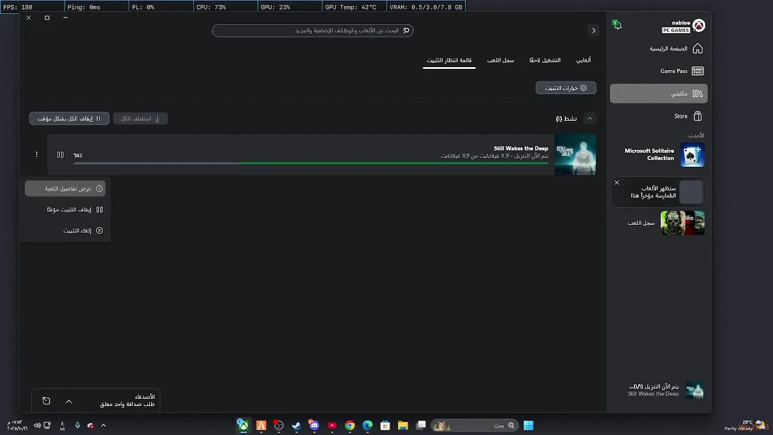Image resolution: width=773 pixels, height=435 pixels.
Task: Open Task View from the taskbar
Action: click(421, 426)
